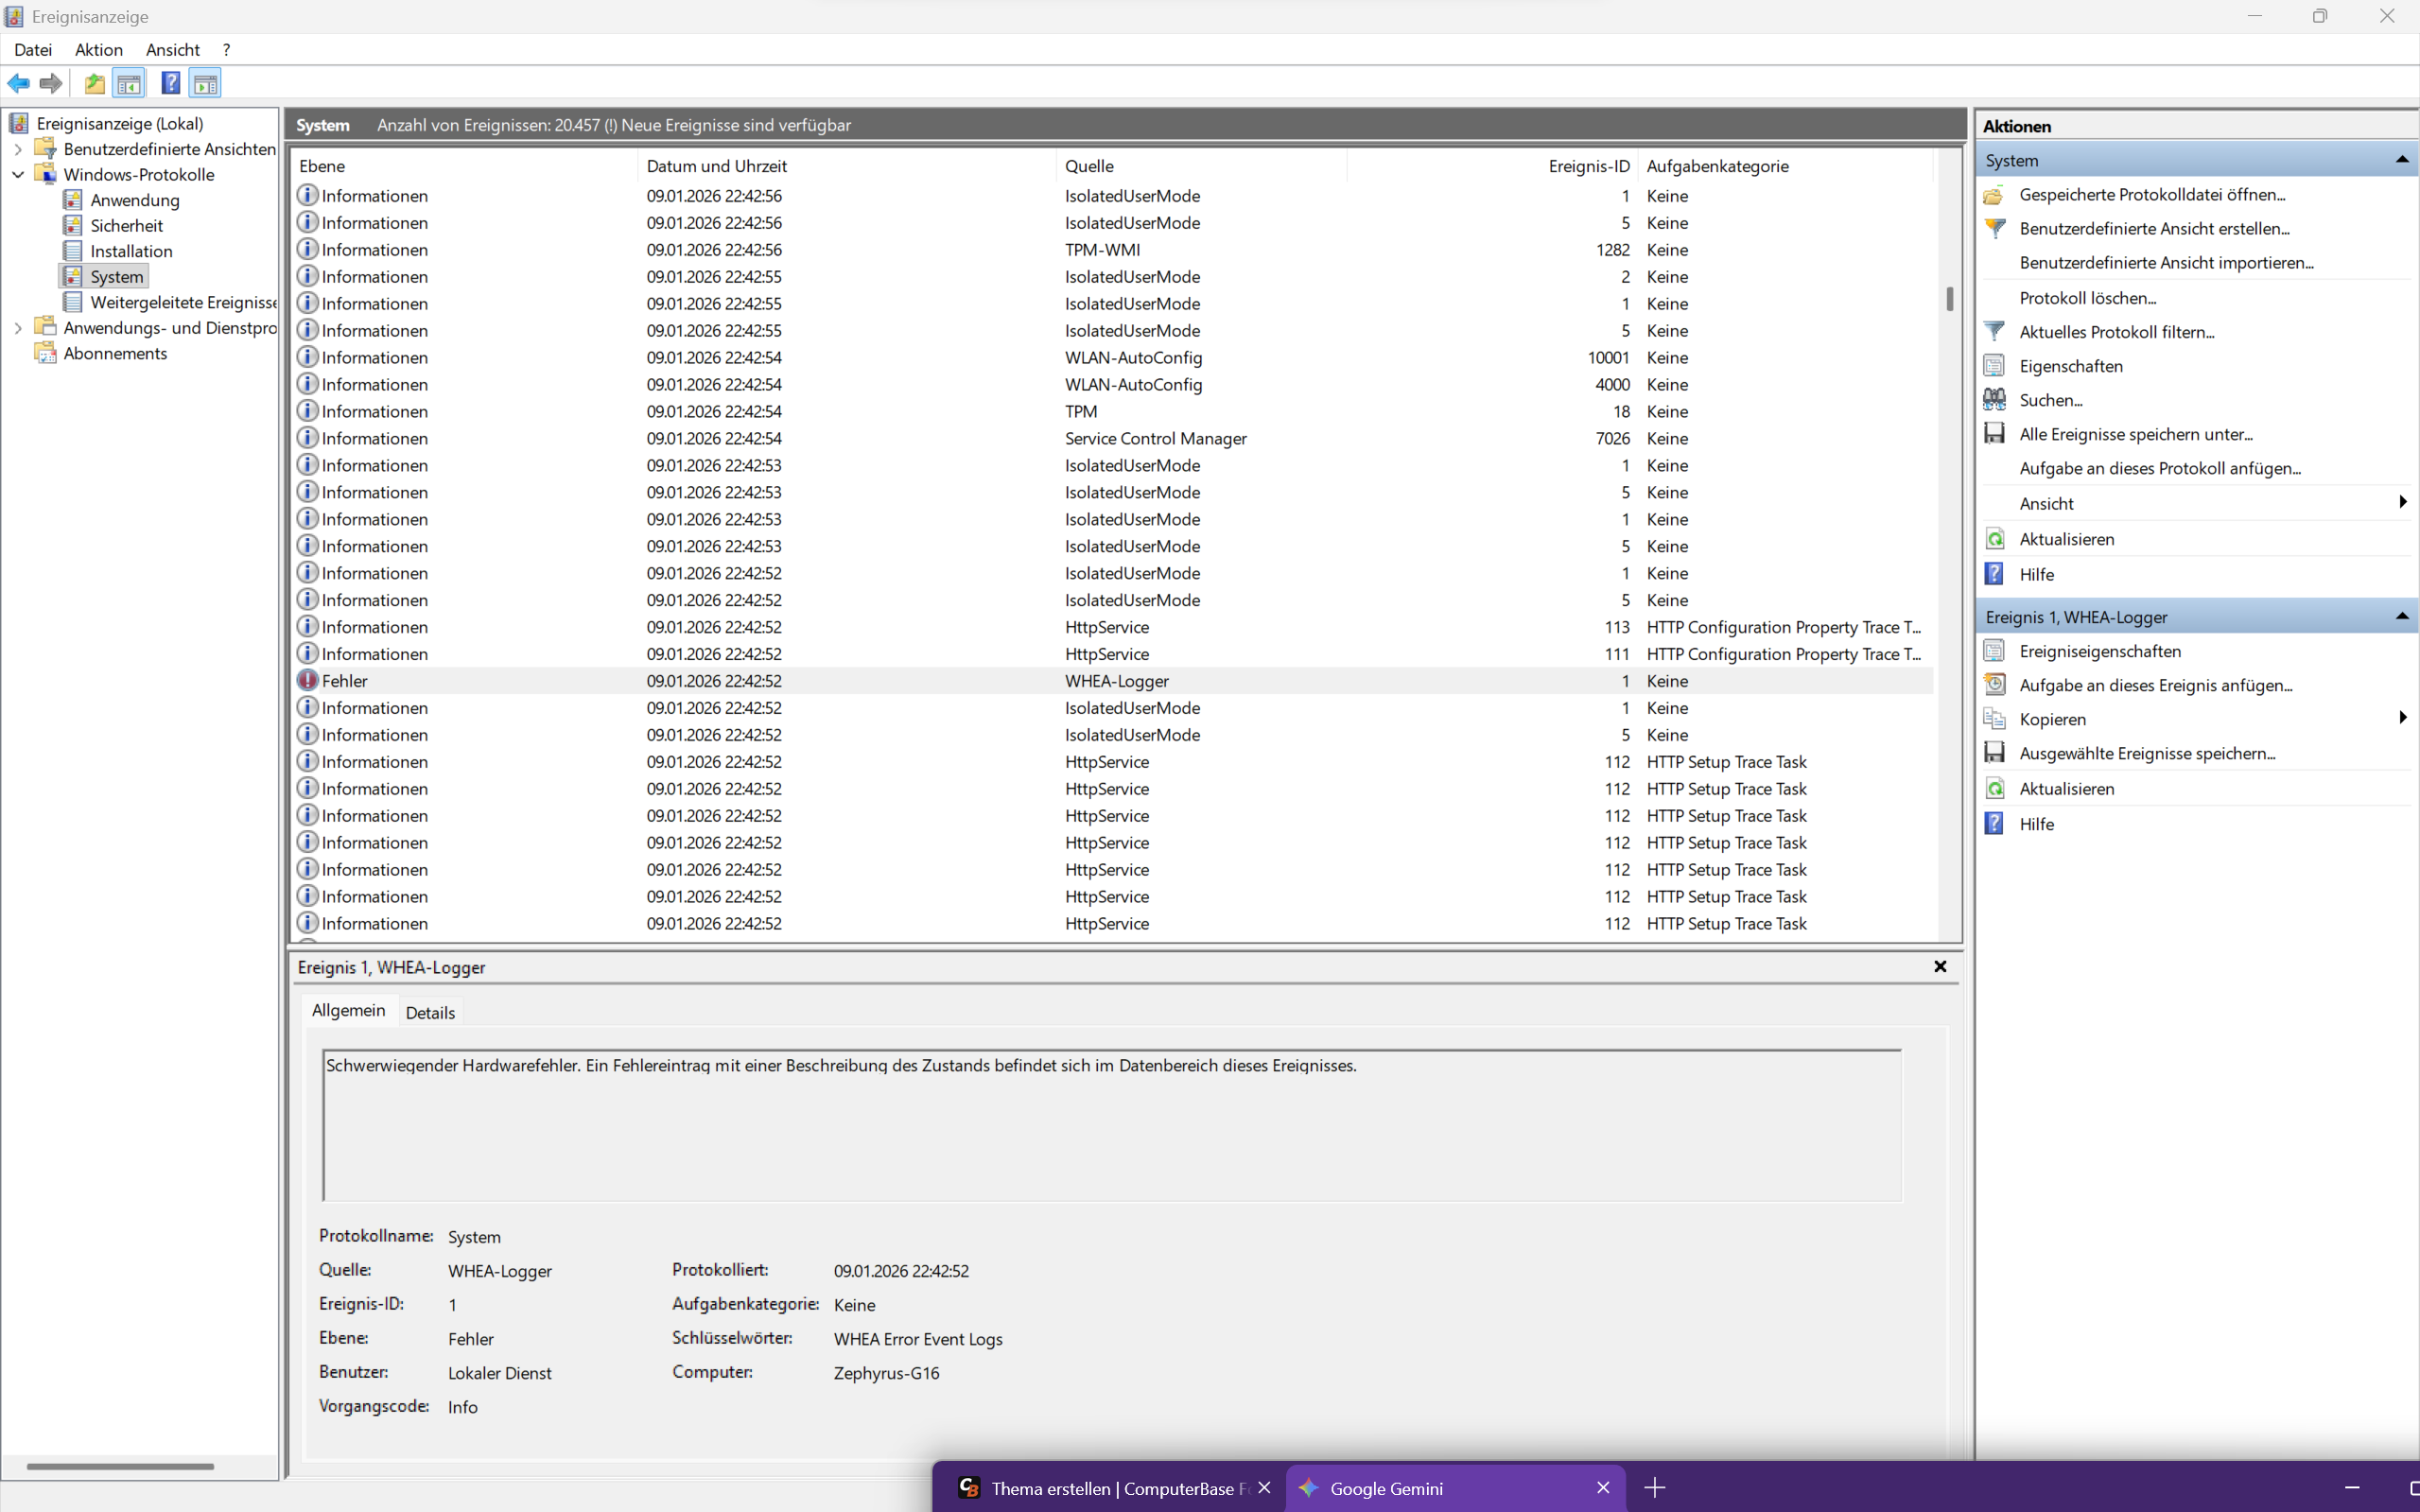Click the folder-up toolbar icon
The image size is (2420, 1512).
[94, 83]
